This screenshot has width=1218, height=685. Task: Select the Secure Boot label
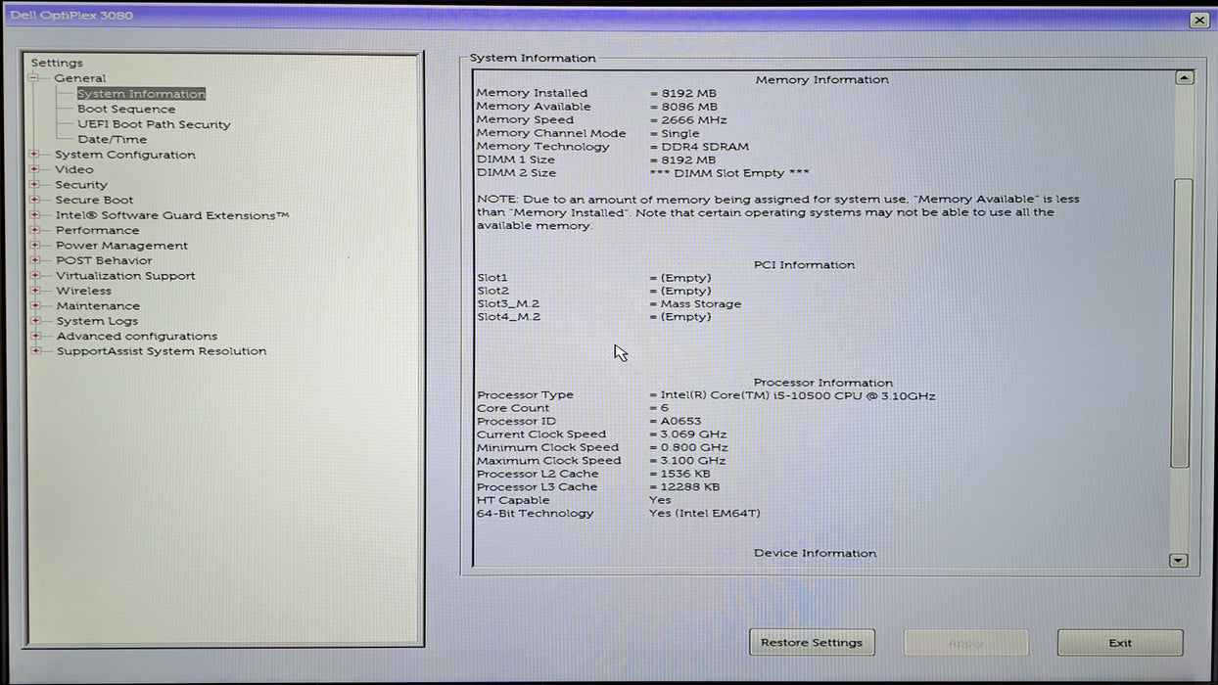tap(94, 200)
